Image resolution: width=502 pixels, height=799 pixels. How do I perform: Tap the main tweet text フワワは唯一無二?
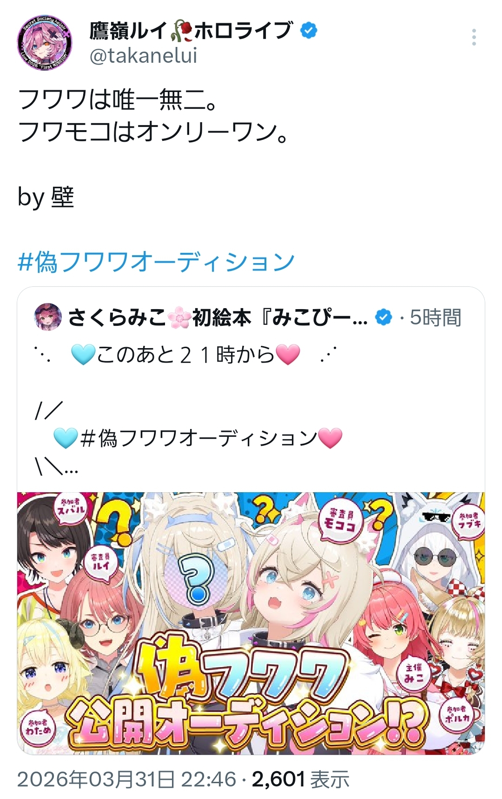tap(118, 99)
